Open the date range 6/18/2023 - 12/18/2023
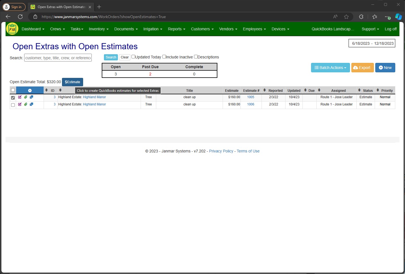The image size is (405, 274). 372,43
